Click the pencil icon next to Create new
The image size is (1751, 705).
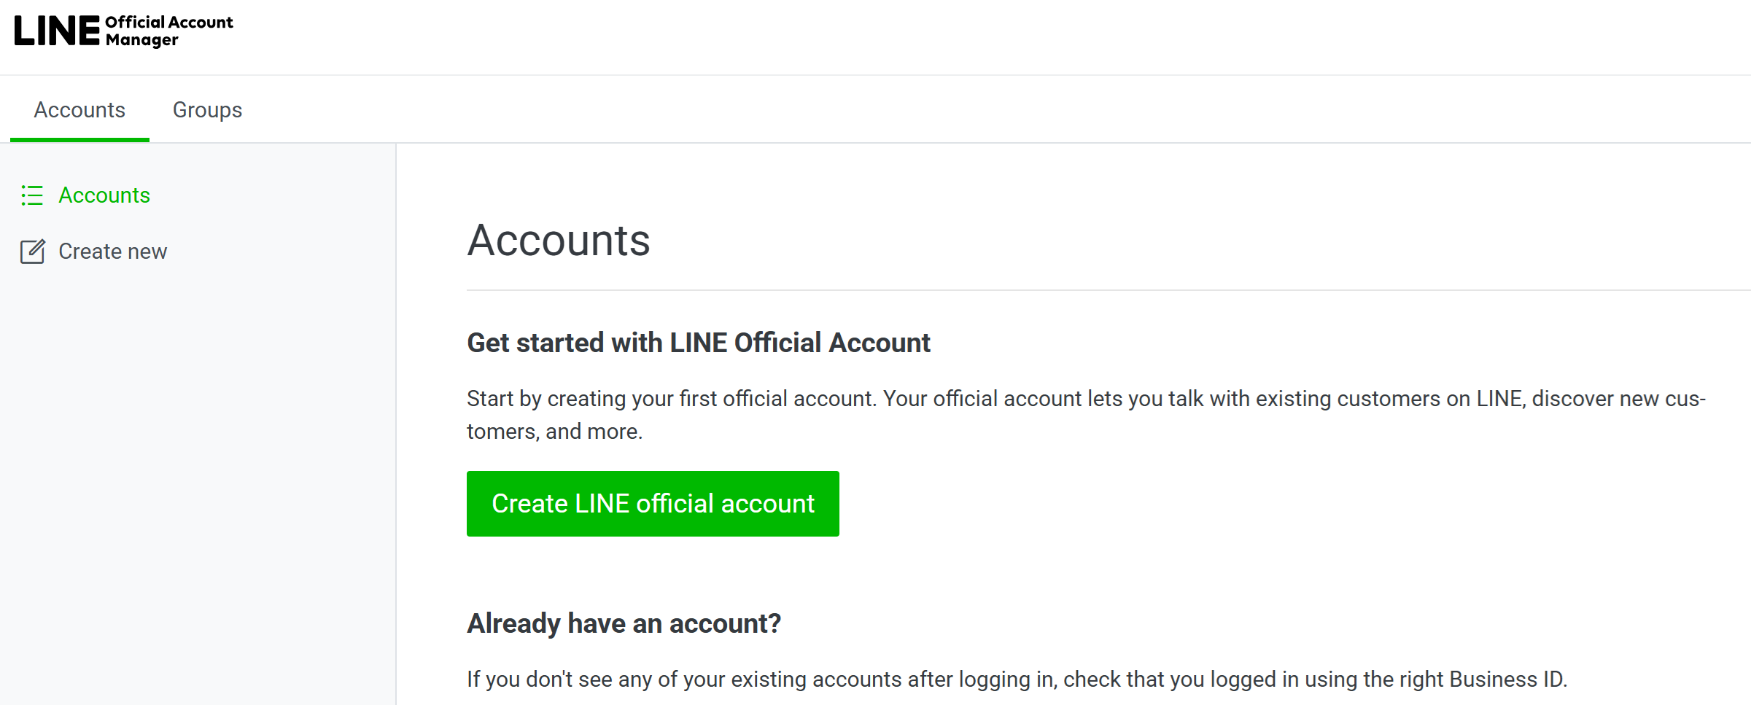[x=32, y=251]
